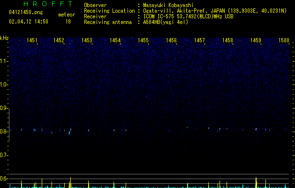Image resolution: width=295 pixels, height=188 pixels.
Task: Click the 1451 time axis label
Action: coord(32,40)
